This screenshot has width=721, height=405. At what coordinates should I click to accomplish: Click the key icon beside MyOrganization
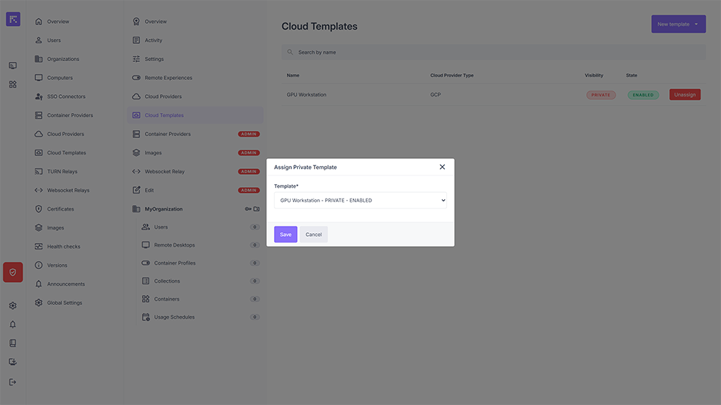coord(247,209)
